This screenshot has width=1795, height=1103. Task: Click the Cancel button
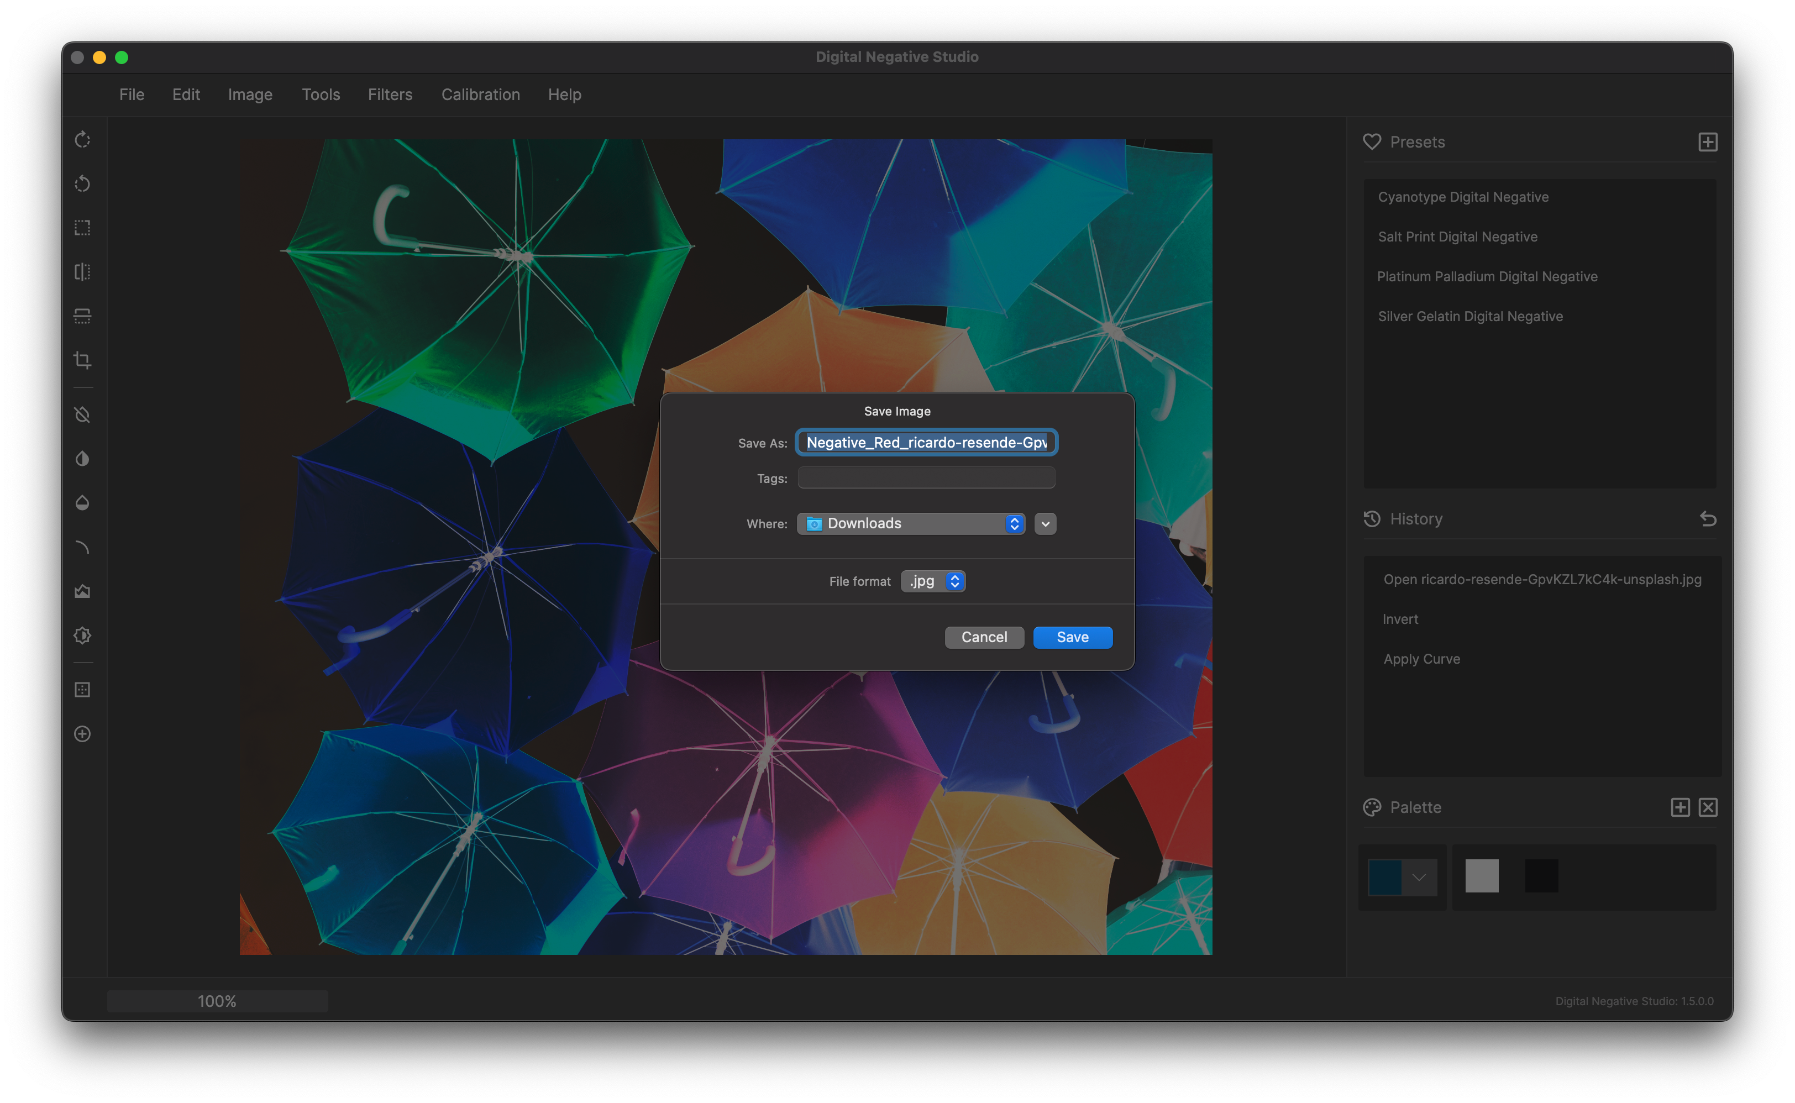984,637
